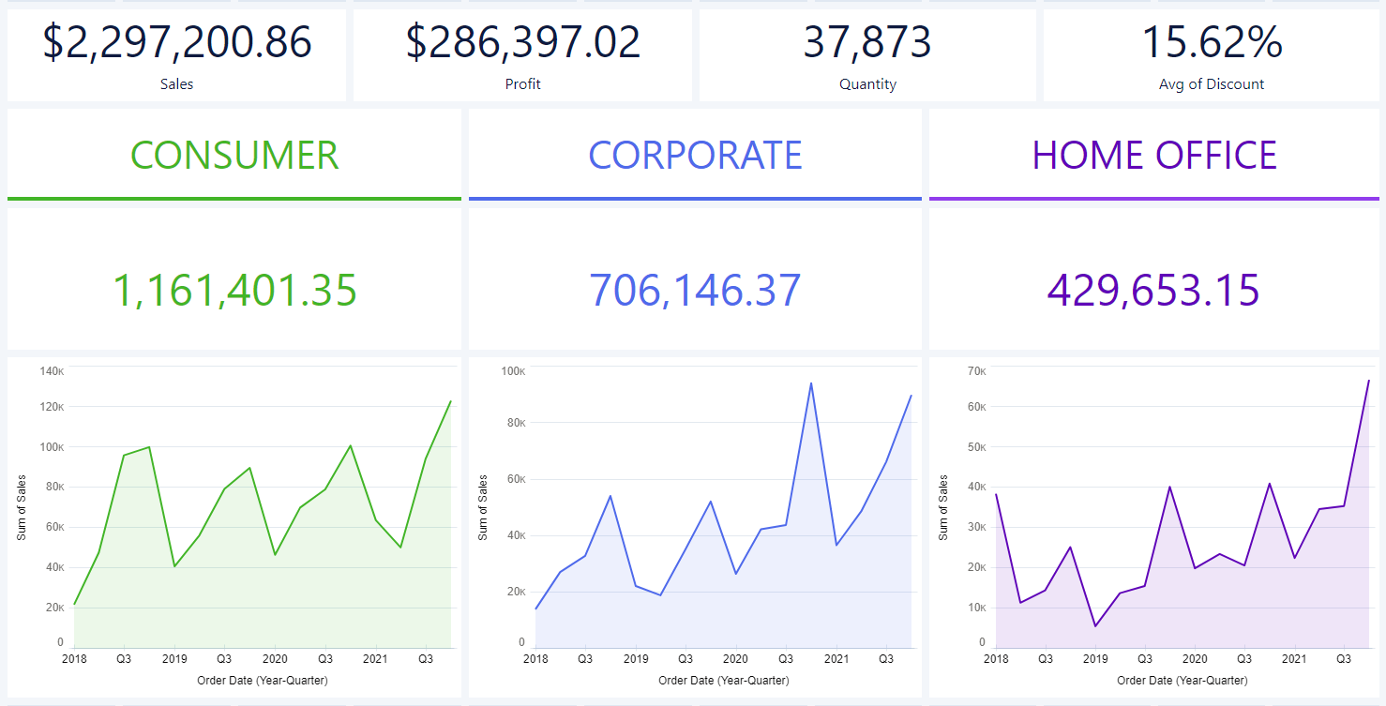This screenshot has width=1386, height=706.
Task: Click the 2019 axis tick on the Consumer chart
Action: (x=174, y=659)
